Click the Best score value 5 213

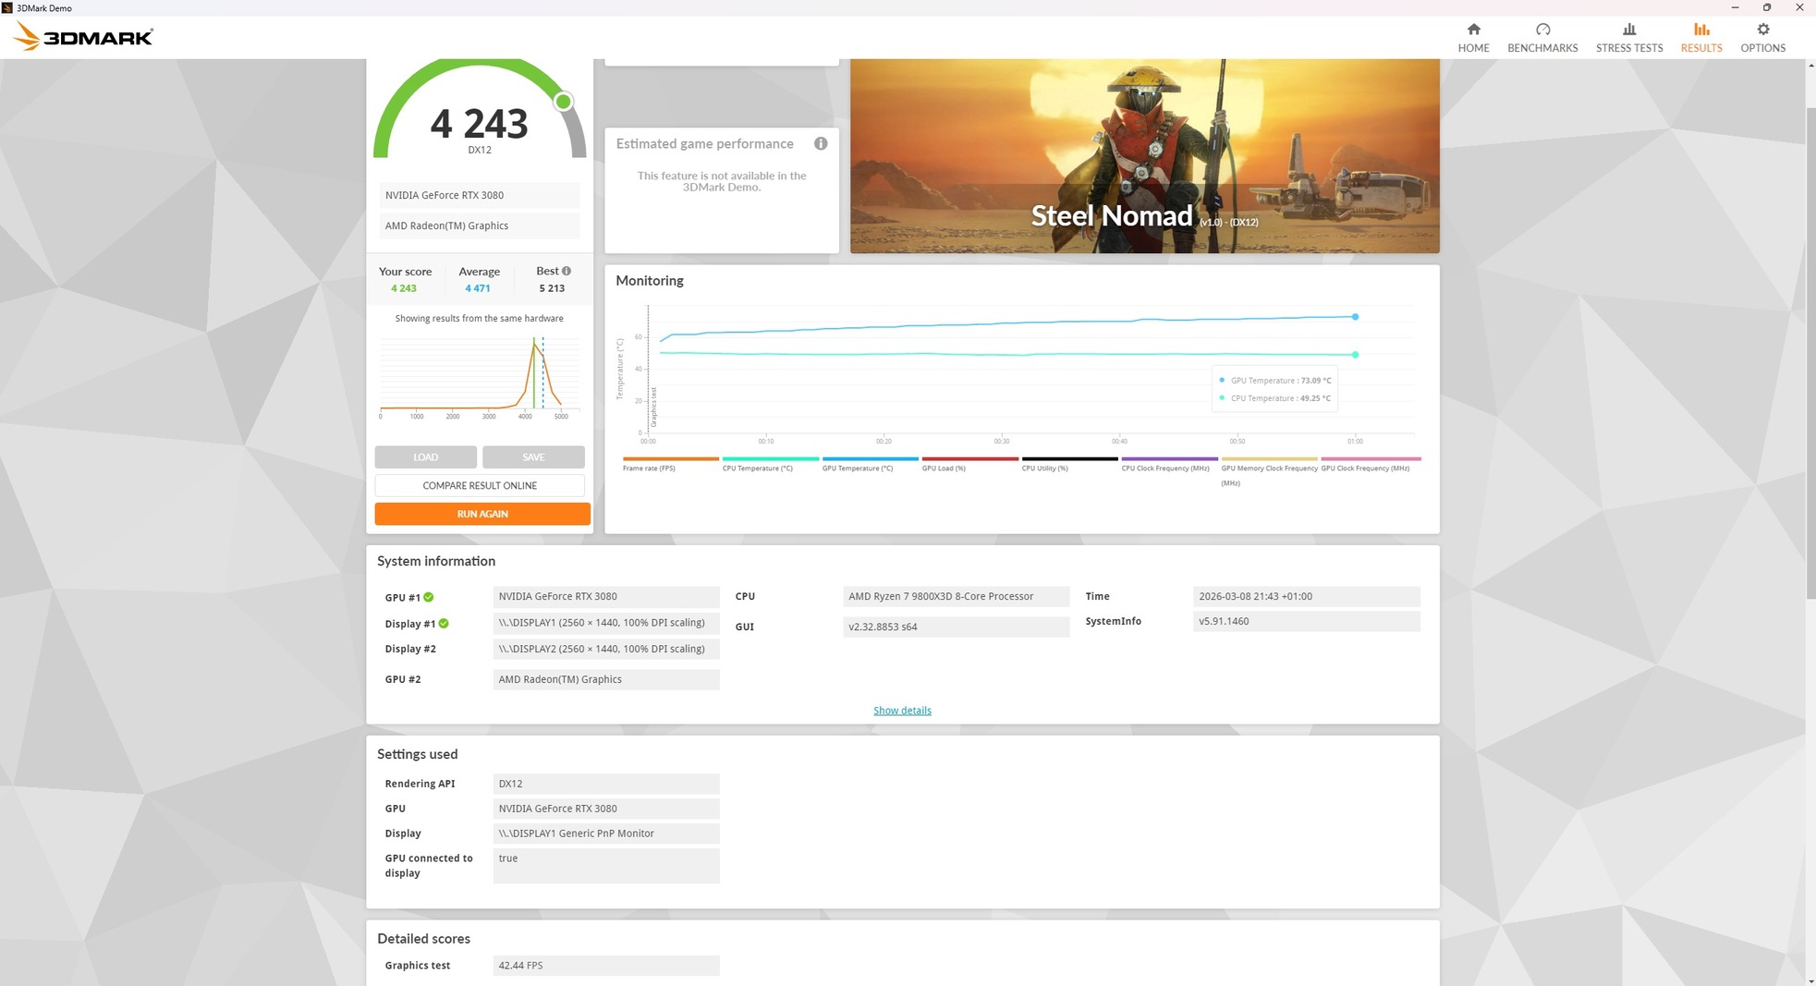coord(552,288)
